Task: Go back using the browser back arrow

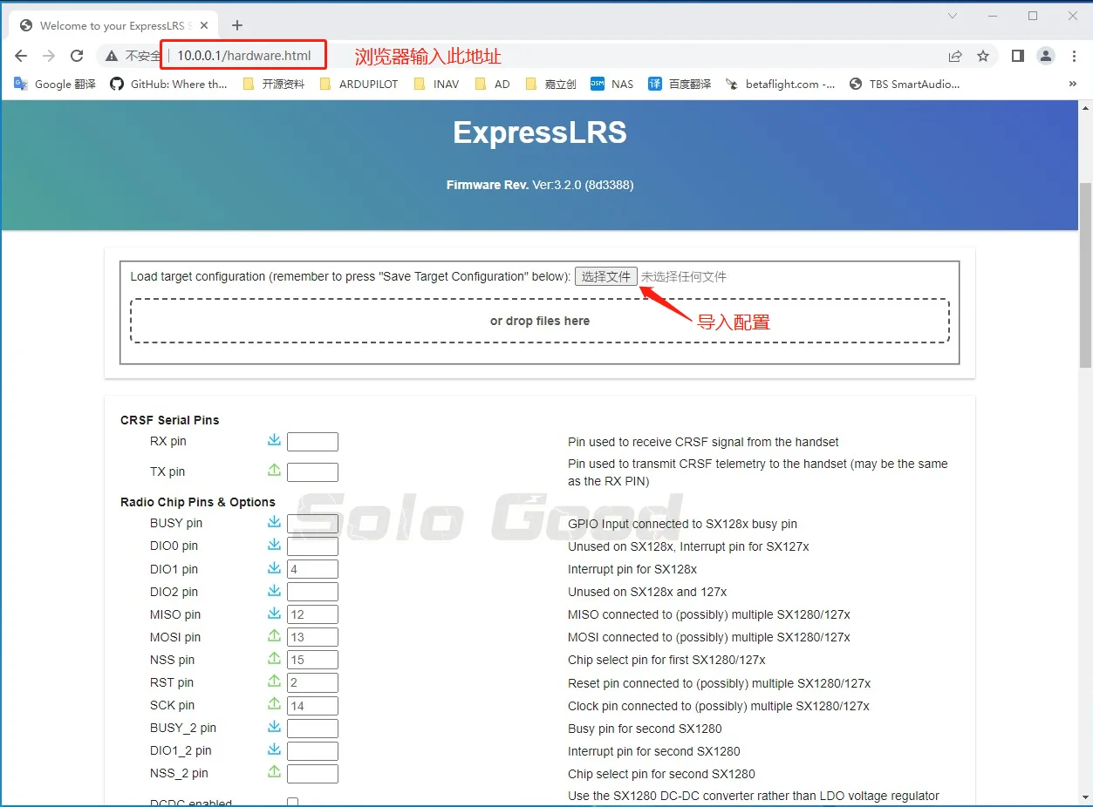Action: pos(21,56)
